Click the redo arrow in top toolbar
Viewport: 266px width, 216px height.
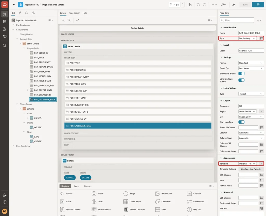204,5
